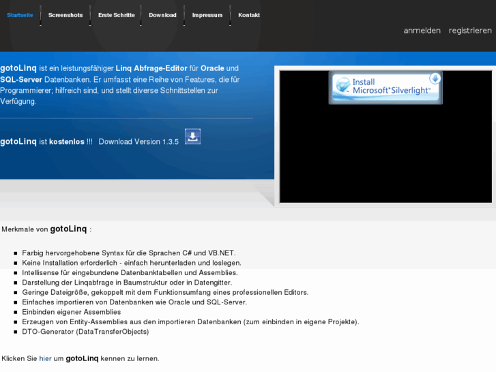Click 'Darstellung der Linqabfrage' feature line
The width and height of the screenshot is (496, 372).
point(127,283)
